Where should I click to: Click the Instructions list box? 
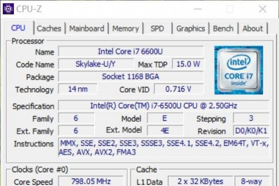(x=163, y=148)
